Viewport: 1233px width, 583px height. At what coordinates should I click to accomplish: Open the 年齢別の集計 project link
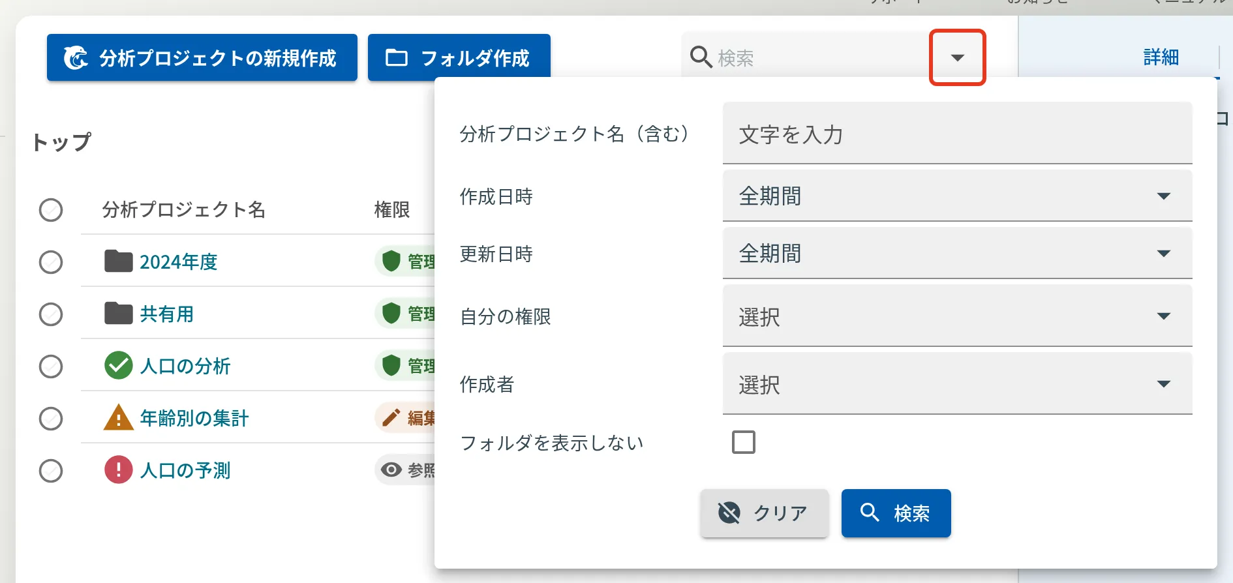194,419
